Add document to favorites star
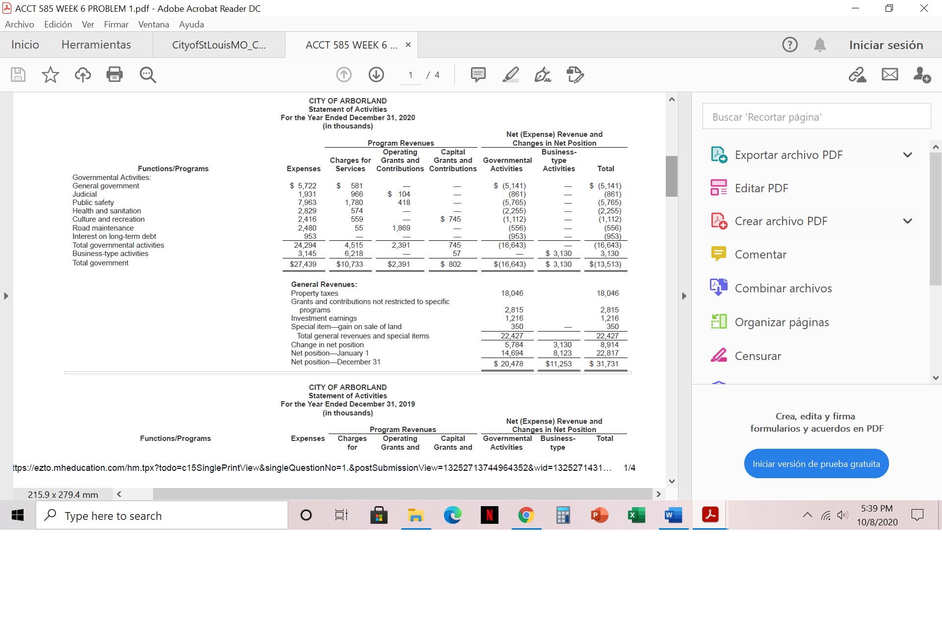Image resolution: width=942 pixels, height=643 pixels. pyautogui.click(x=50, y=75)
